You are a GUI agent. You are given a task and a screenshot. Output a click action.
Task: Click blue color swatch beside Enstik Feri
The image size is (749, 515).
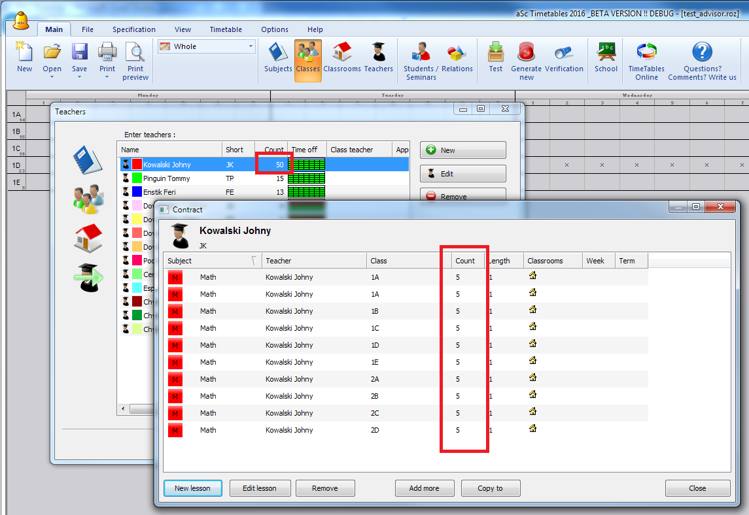pyautogui.click(x=137, y=192)
